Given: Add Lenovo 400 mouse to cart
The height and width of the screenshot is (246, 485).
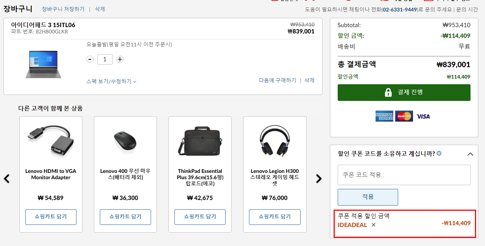Looking at the screenshot, I should (x=125, y=217).
